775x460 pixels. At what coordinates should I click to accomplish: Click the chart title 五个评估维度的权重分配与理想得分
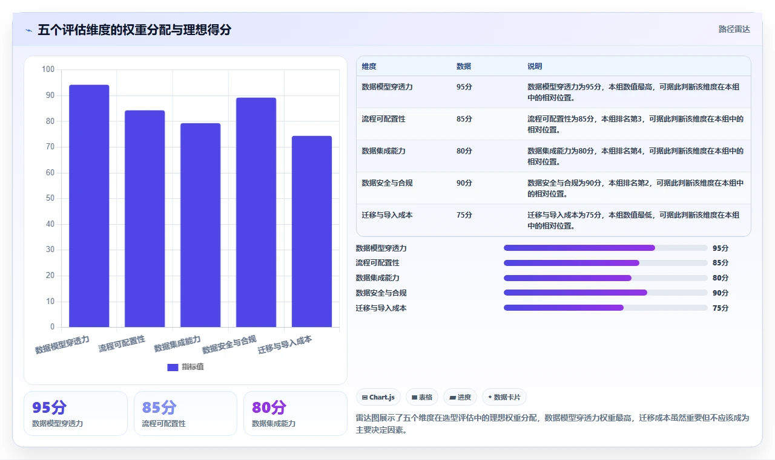coord(134,30)
